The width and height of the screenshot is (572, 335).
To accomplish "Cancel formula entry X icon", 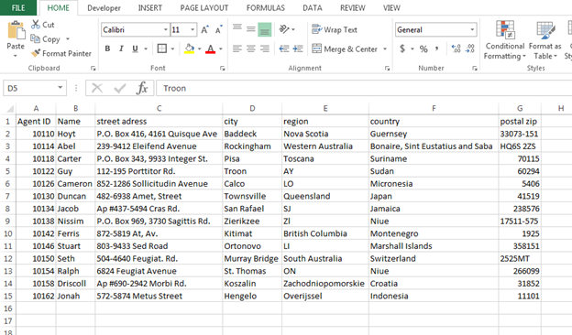I will click(97, 88).
